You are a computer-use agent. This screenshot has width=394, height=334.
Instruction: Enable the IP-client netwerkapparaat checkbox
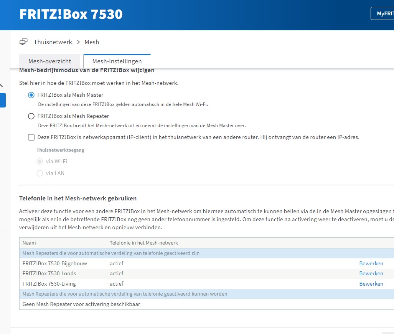tap(31, 137)
